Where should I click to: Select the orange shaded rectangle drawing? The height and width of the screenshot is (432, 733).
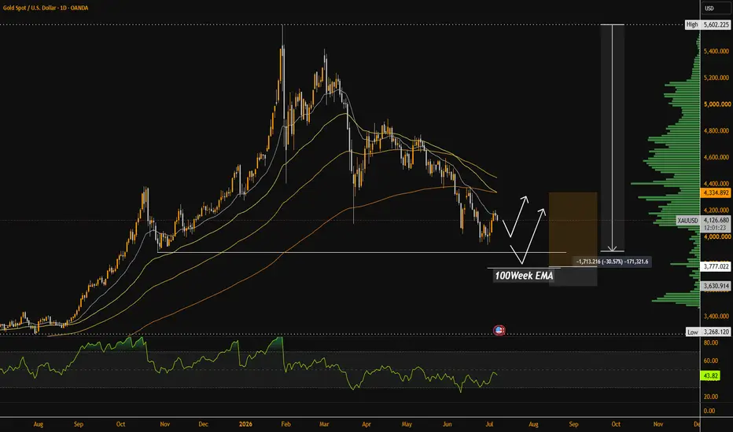(573, 229)
